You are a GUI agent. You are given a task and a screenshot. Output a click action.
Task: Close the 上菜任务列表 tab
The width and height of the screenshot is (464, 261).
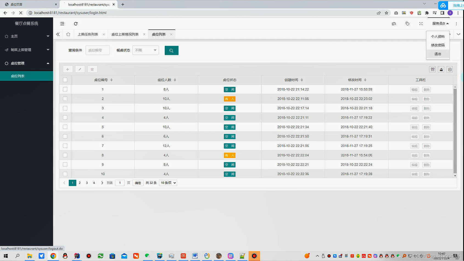tap(104, 34)
